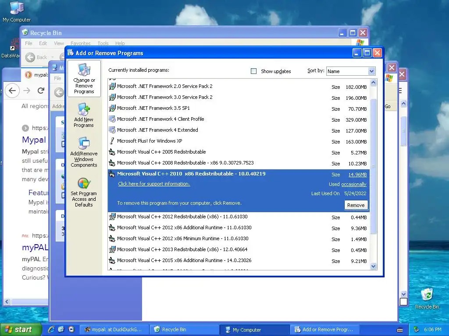
Task: Click here for support information link
Action: [154, 184]
